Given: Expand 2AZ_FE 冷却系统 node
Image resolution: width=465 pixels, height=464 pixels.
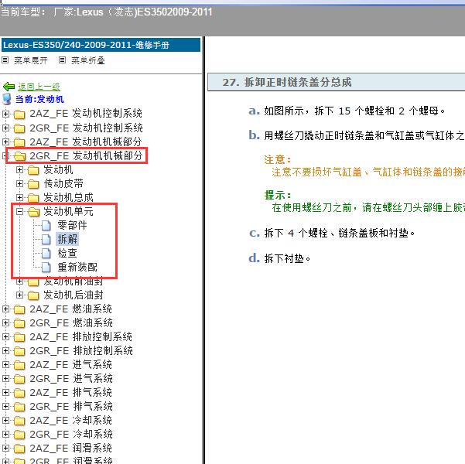Looking at the screenshot, I should pos(5,421).
